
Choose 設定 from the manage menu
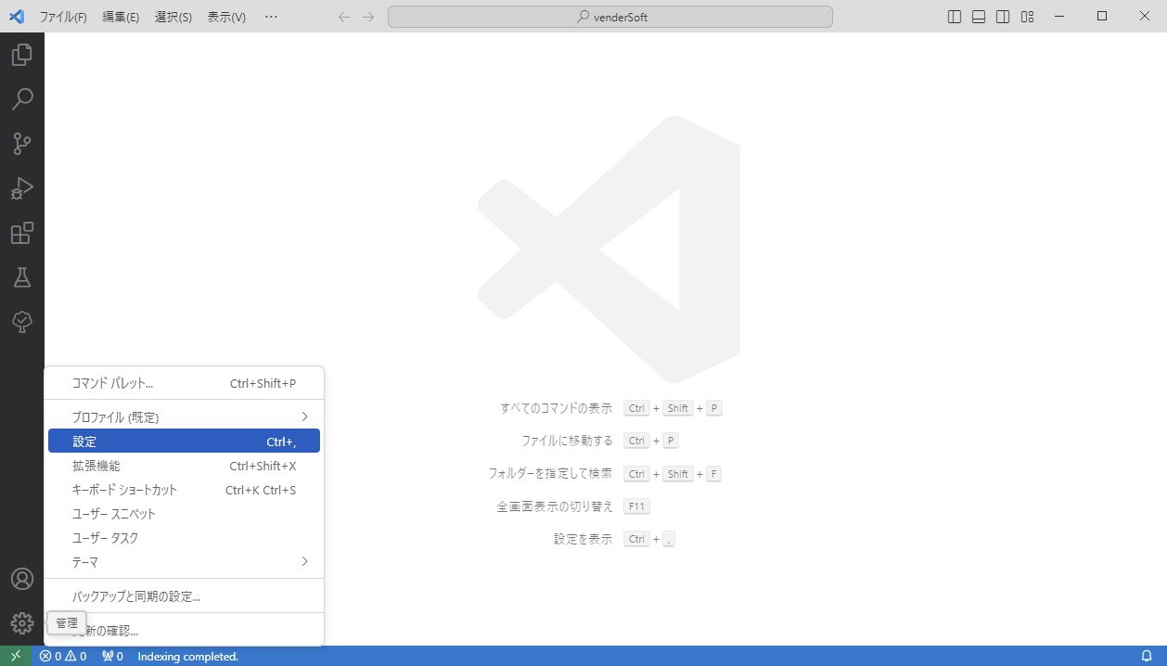pyautogui.click(x=184, y=441)
